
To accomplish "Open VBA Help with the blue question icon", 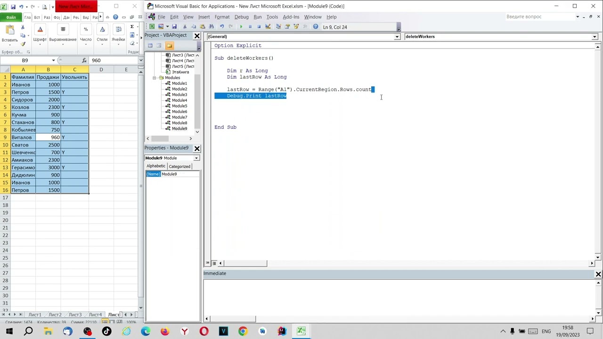I will pos(315,27).
